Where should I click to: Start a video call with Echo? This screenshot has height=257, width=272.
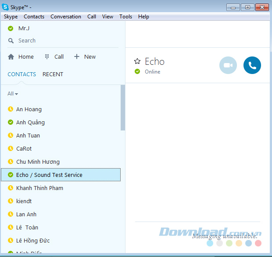(228, 65)
